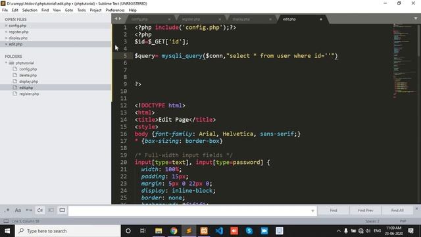
Task: Toggle whole word search option
Action: [29, 210]
